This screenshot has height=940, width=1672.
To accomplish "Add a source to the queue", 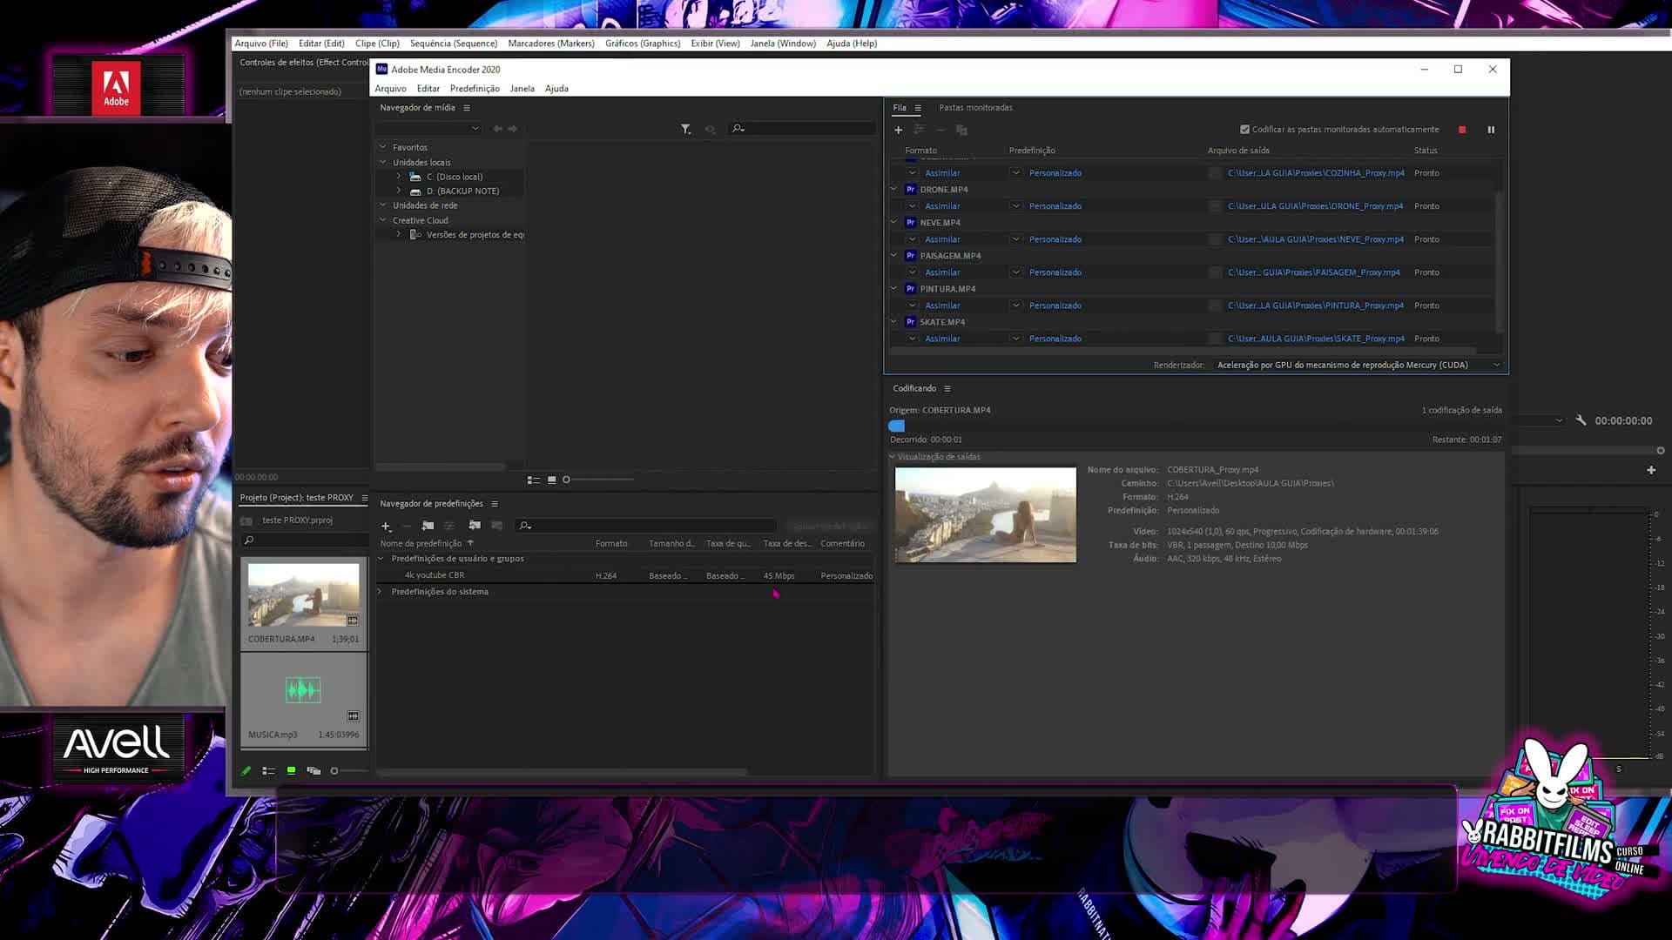I will tap(898, 130).
